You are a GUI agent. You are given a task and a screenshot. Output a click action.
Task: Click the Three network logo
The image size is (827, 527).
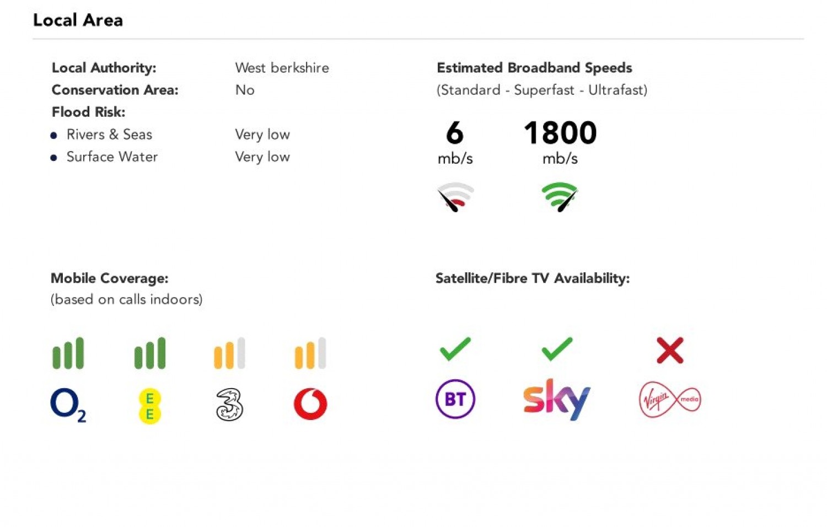click(x=229, y=405)
